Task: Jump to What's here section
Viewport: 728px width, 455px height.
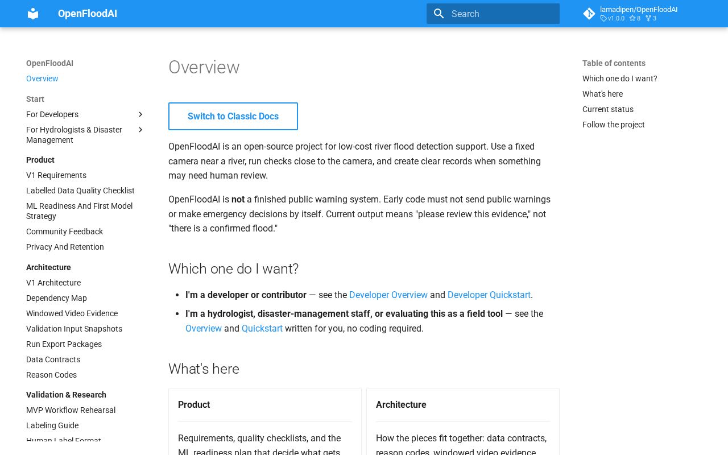Action: (x=602, y=94)
